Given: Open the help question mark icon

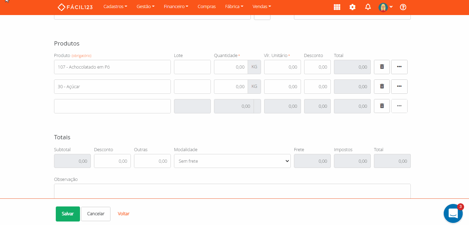Looking at the screenshot, I should 403,7.
